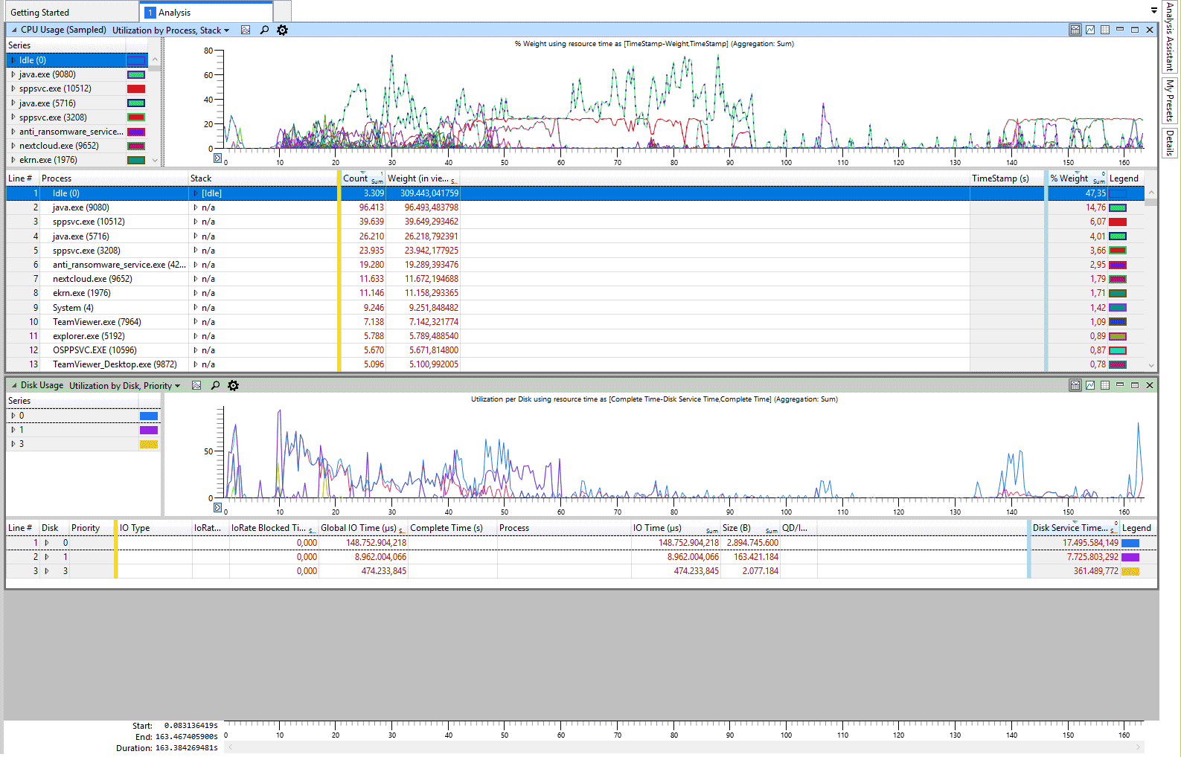Select ekrn.exe (1976) in CPU series list
Viewport: 1181px width, 757px height.
[x=77, y=160]
